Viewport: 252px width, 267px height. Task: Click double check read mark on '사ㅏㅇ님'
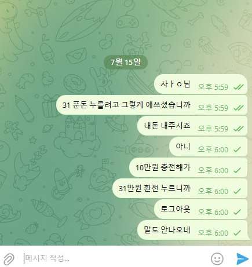[239, 87]
